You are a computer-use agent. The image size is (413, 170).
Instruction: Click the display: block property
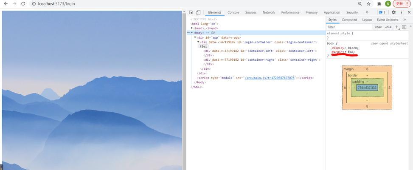345,48
